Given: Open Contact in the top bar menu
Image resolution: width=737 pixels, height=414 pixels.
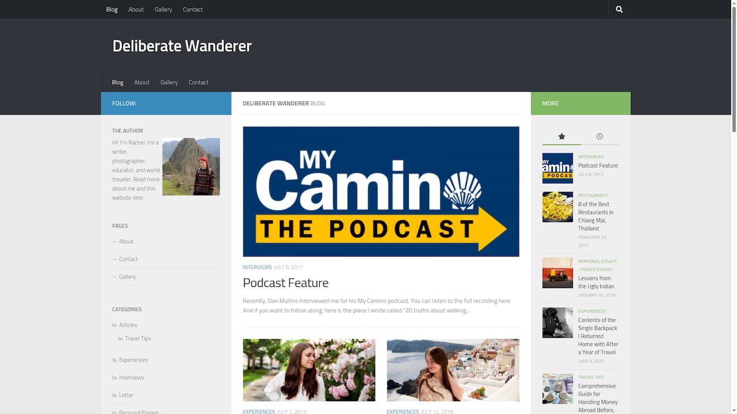Looking at the screenshot, I should tap(193, 9).
